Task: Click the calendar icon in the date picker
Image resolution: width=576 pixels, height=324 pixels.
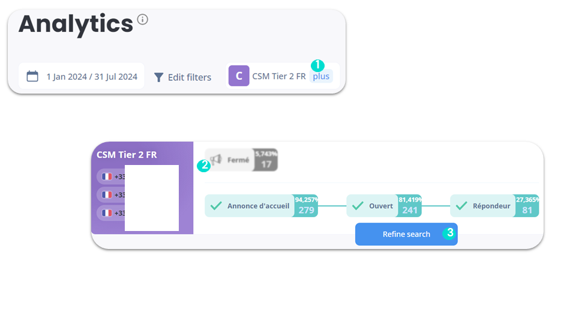Action: [x=32, y=76]
